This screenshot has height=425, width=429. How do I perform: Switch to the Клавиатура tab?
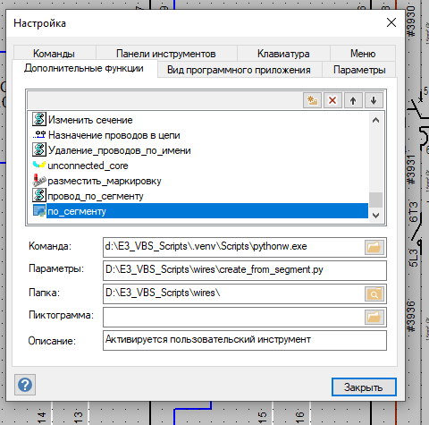283,54
